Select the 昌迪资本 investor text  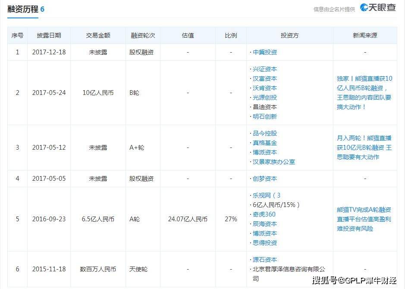pyautogui.click(x=265, y=107)
